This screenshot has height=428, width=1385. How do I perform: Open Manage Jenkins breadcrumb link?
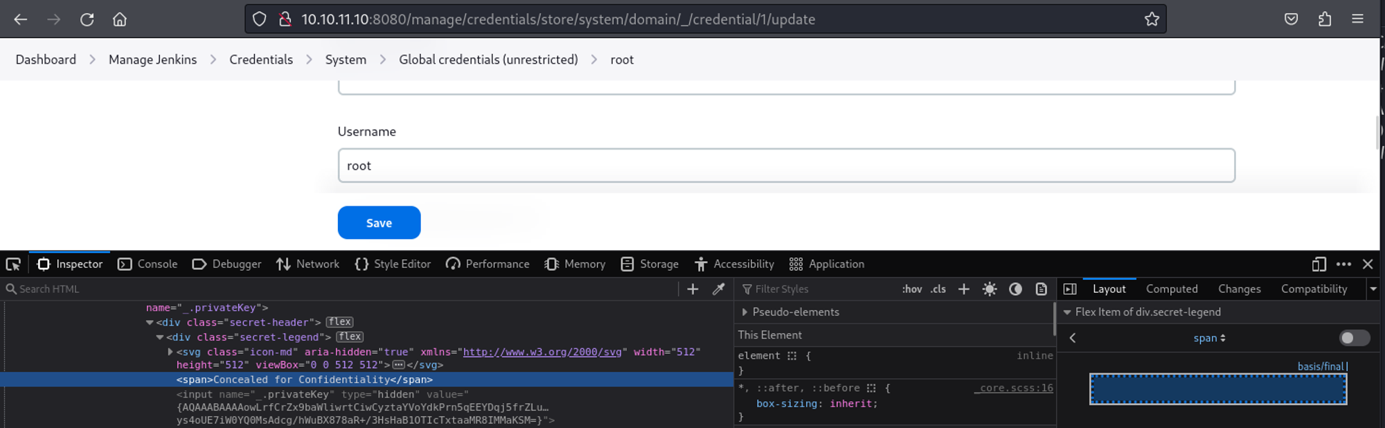coord(152,60)
